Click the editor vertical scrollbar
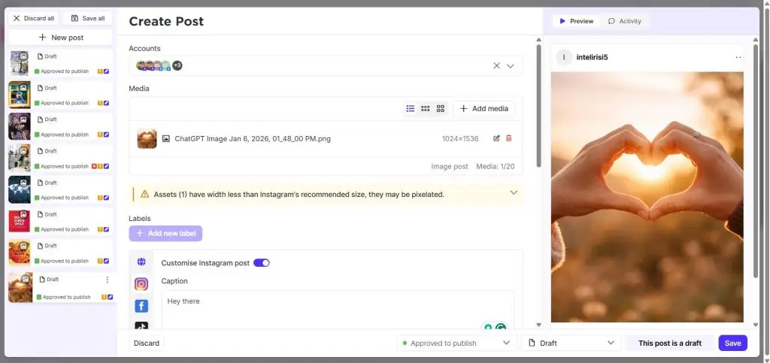Image resolution: width=770 pixels, height=363 pixels. pyautogui.click(x=538, y=105)
